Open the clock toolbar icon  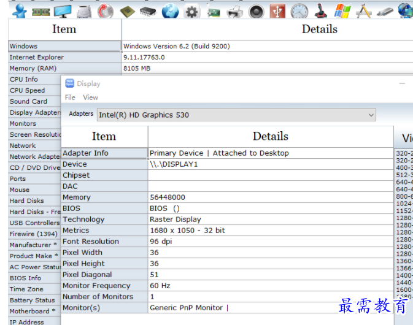pyautogui.click(x=299, y=11)
